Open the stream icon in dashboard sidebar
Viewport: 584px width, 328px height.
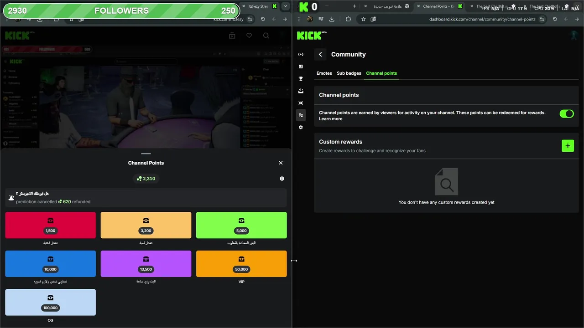point(301,54)
